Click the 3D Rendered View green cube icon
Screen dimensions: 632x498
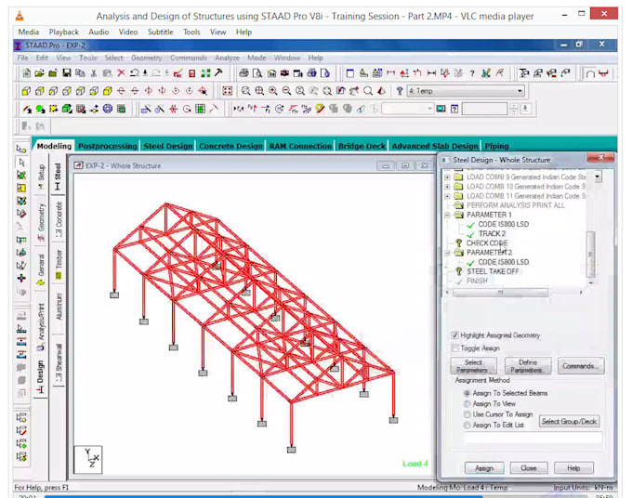(67, 109)
